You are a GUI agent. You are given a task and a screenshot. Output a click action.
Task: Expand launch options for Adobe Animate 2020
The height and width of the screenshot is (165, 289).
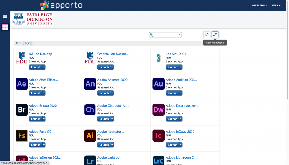112,93
